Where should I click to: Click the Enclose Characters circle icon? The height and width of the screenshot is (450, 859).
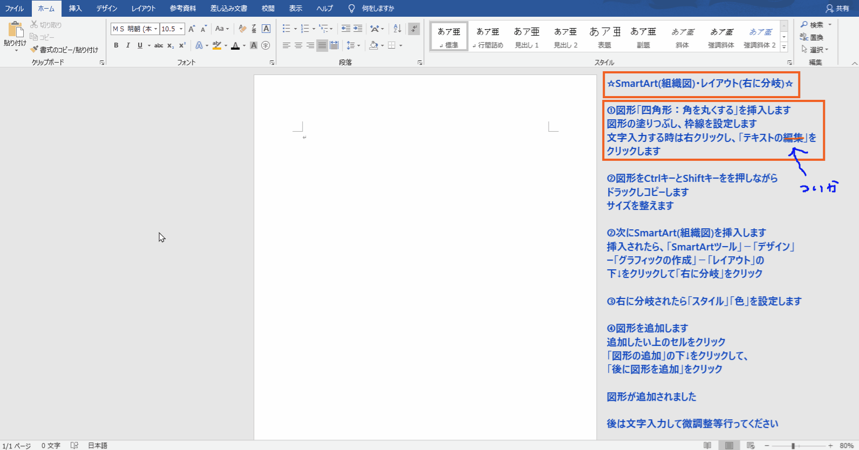265,45
